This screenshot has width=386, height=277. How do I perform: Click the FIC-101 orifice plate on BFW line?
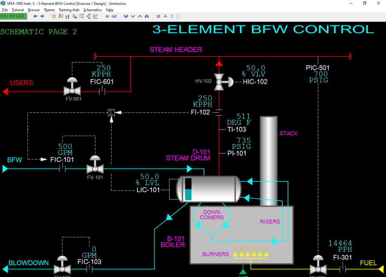tap(63, 169)
